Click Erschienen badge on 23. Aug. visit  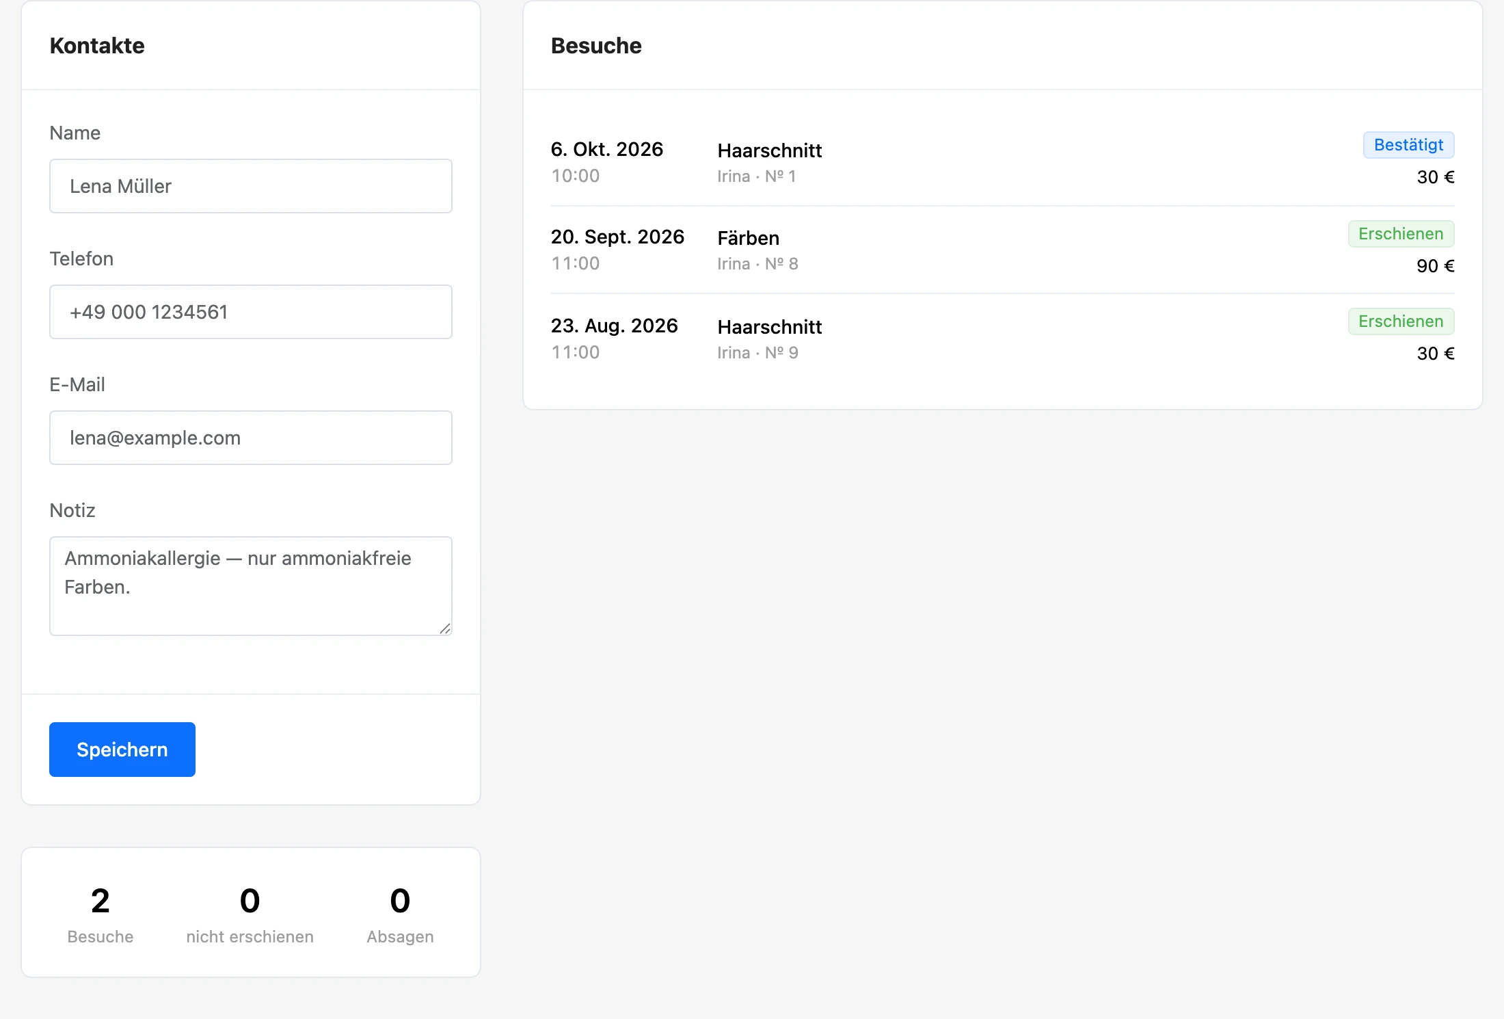1401,321
